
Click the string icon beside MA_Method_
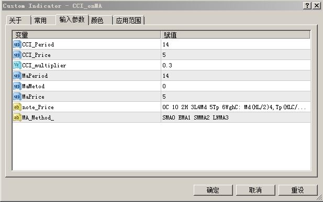click(17, 117)
